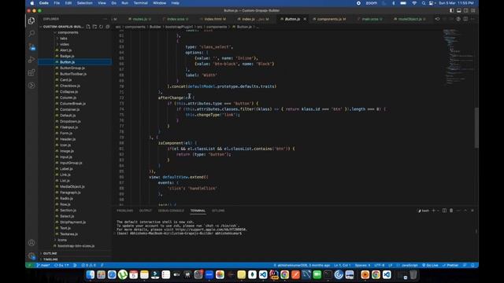Click the New Folder icon in the Explorer header

[94, 27]
